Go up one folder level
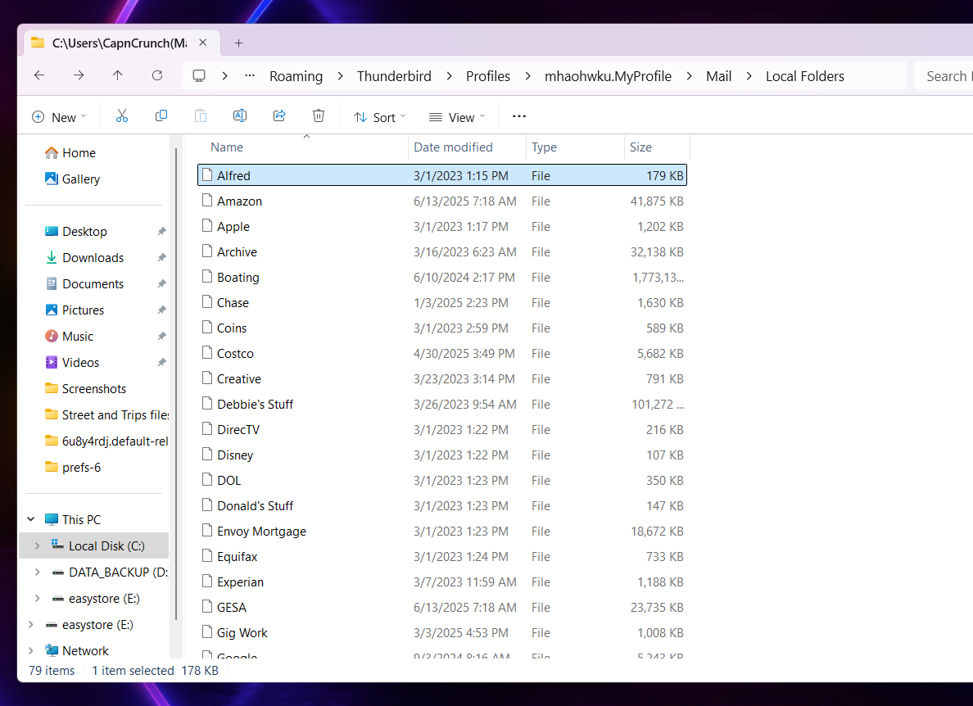973x706 pixels. [x=118, y=76]
